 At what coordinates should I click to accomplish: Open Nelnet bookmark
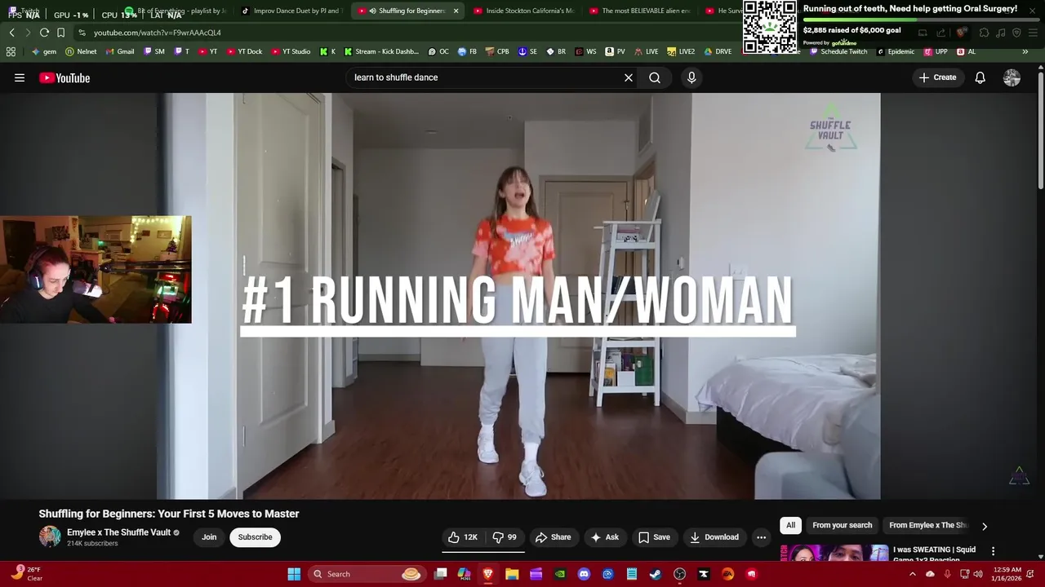click(81, 51)
